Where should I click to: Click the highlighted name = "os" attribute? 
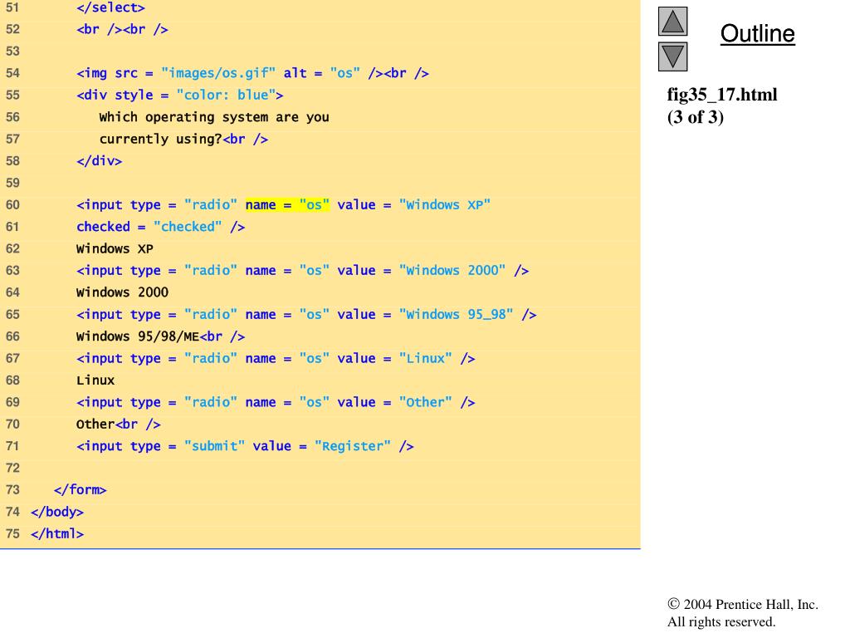point(287,205)
